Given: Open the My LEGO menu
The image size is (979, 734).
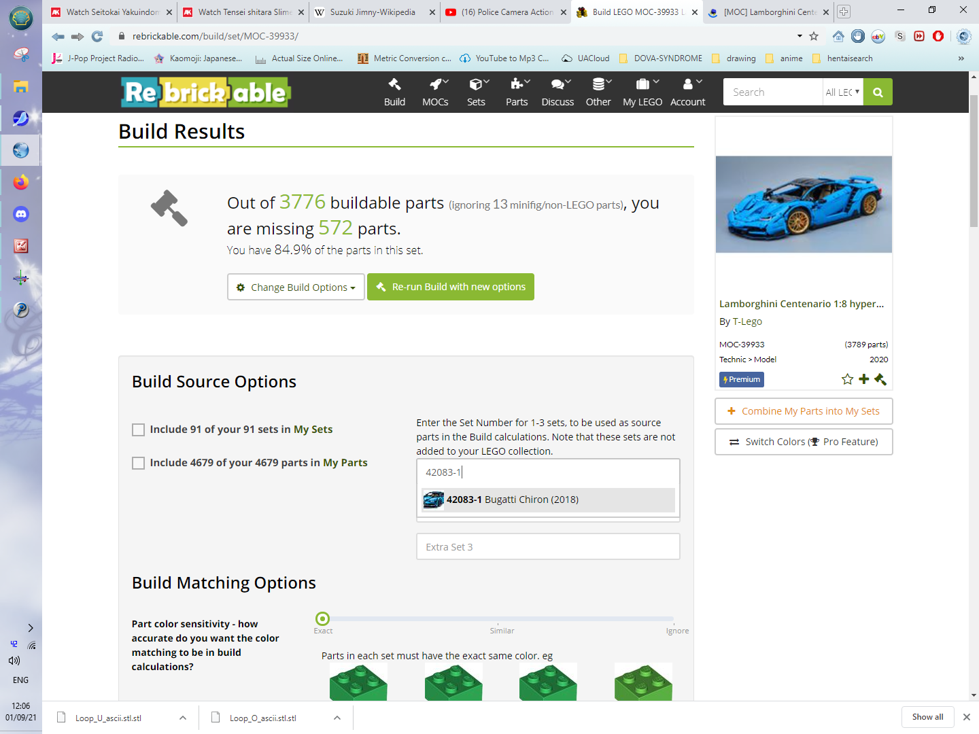Looking at the screenshot, I should (642, 92).
